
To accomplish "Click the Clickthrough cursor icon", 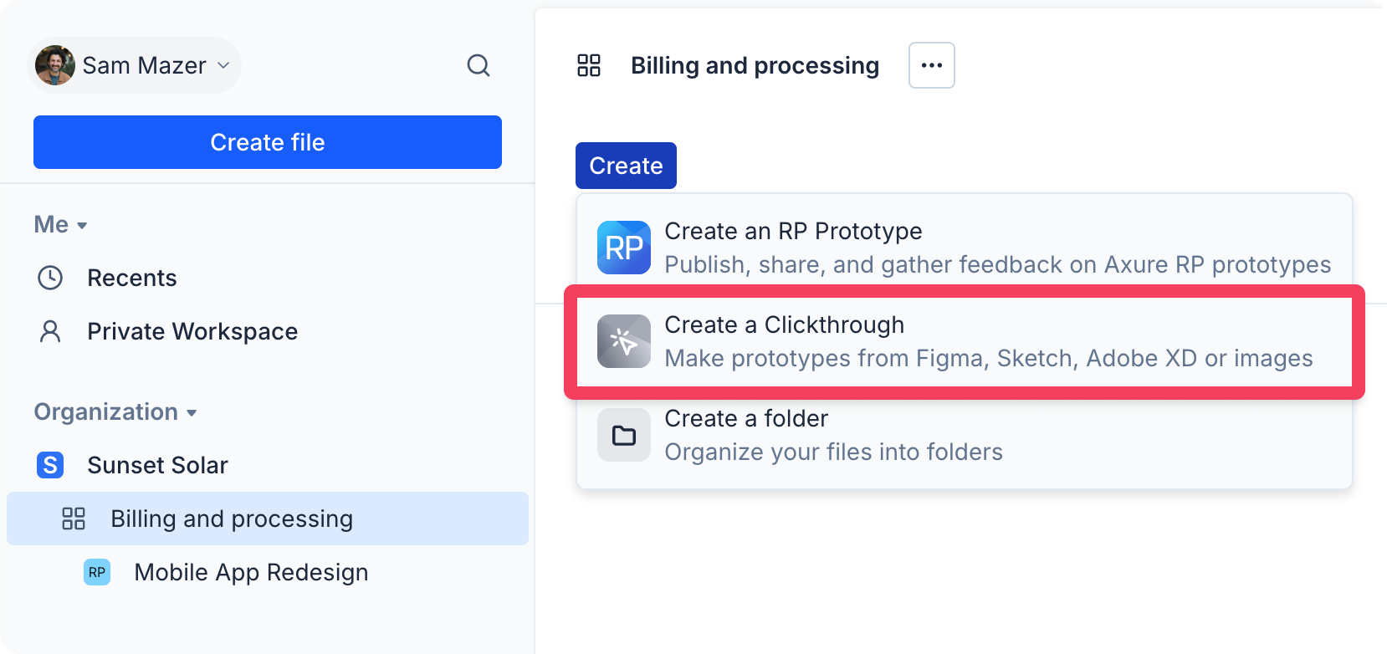I will pos(623,341).
